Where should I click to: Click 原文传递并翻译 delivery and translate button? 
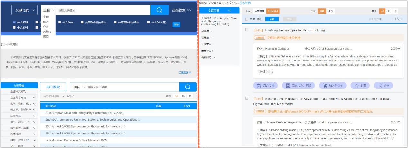[298, 86]
